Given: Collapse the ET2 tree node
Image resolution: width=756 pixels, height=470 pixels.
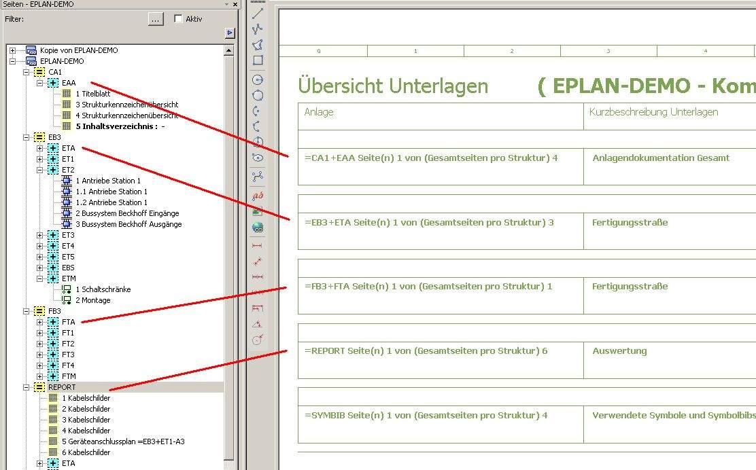Looking at the screenshot, I should pos(40,170).
